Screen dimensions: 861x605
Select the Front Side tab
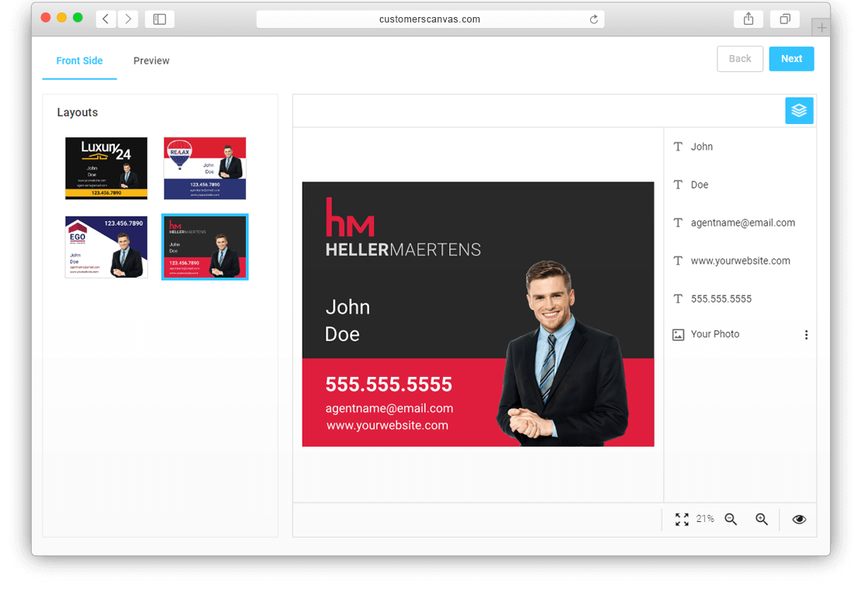(80, 61)
